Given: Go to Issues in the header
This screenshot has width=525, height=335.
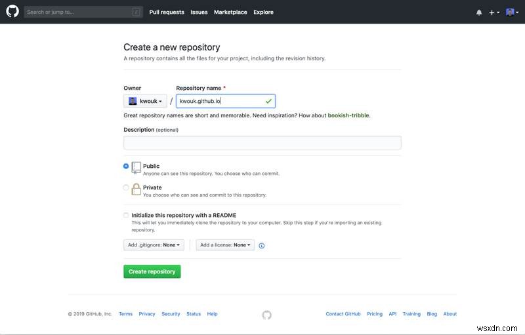Looking at the screenshot, I should 199,12.
